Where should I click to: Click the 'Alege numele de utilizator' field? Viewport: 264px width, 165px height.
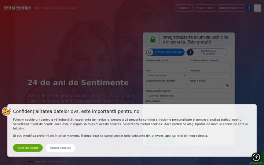pos(167,86)
